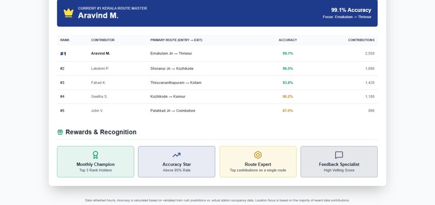Open the Route Expert reward card
Viewport: 435px width, 205px height.
(x=258, y=162)
